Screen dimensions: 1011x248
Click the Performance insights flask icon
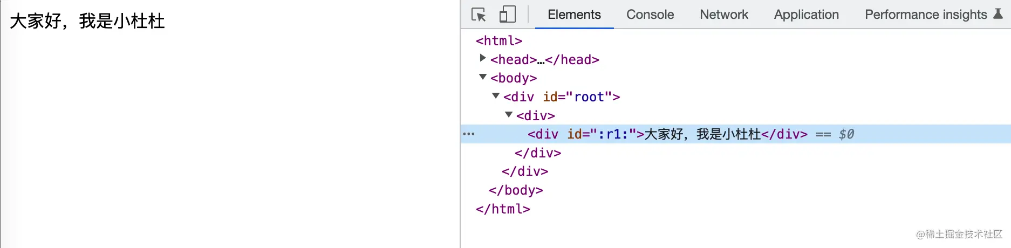[998, 14]
